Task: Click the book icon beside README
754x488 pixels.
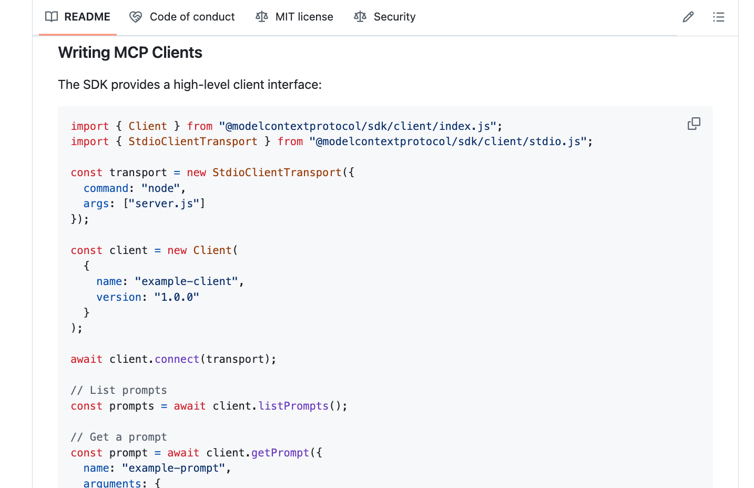Action: [51, 17]
